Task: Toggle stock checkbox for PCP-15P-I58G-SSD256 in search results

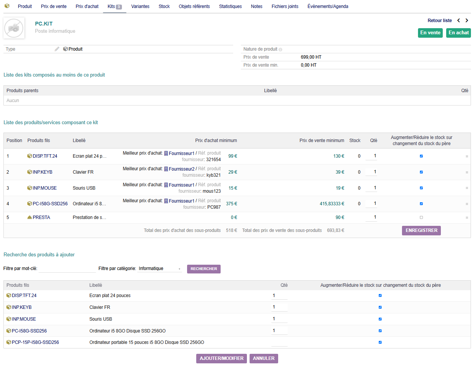Action: coord(380,342)
